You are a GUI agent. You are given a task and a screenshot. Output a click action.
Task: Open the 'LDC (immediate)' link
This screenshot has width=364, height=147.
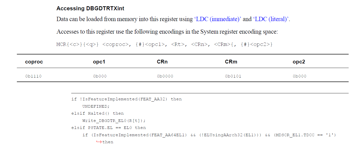[218, 19]
